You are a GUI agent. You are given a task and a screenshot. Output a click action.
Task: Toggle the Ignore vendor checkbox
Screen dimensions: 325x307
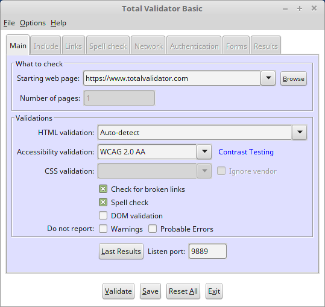click(x=221, y=171)
